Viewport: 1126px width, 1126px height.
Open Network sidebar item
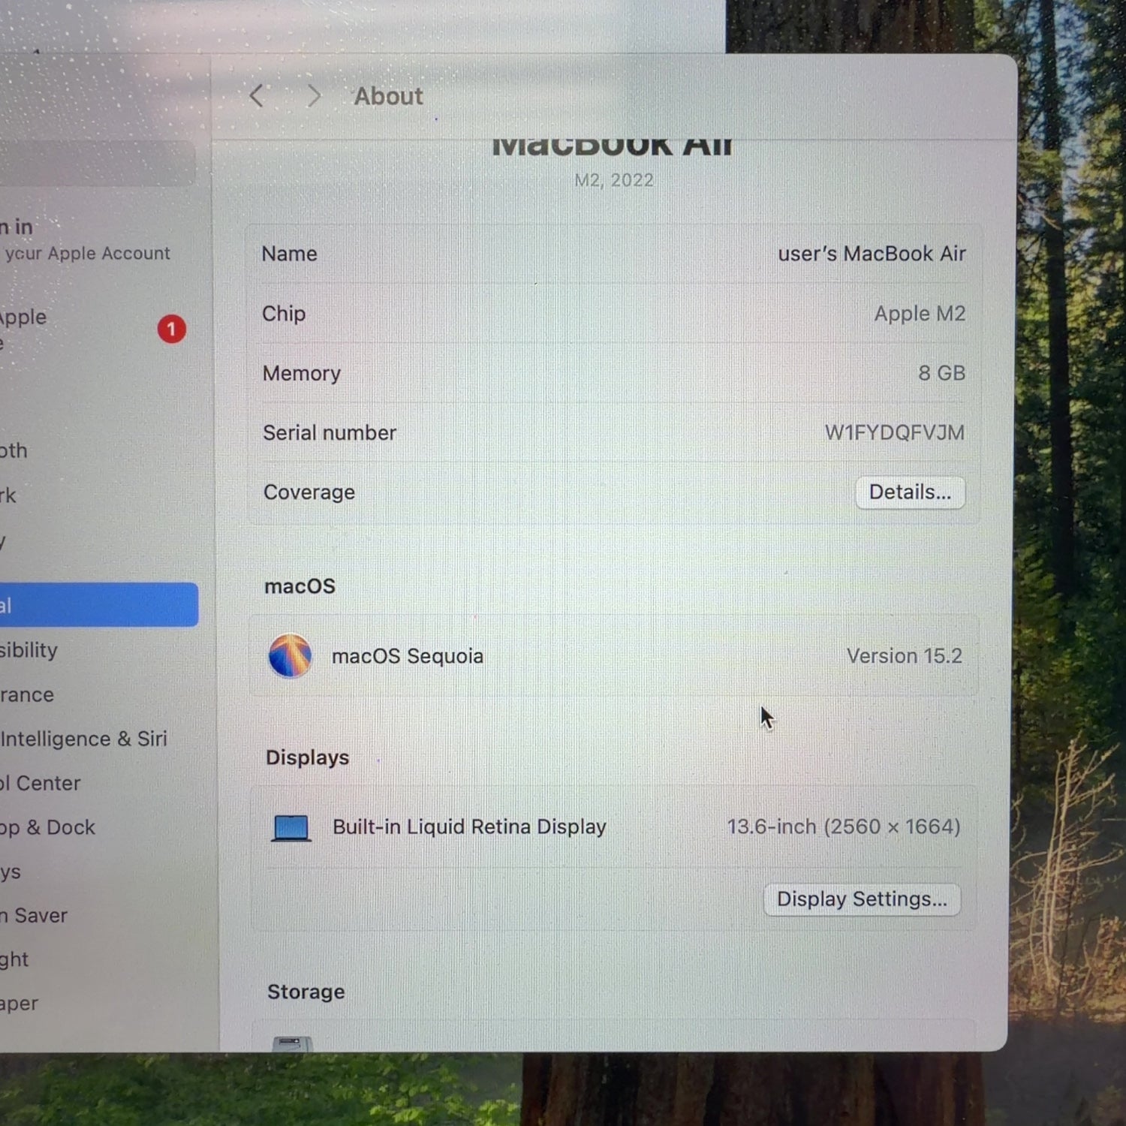coord(8,495)
